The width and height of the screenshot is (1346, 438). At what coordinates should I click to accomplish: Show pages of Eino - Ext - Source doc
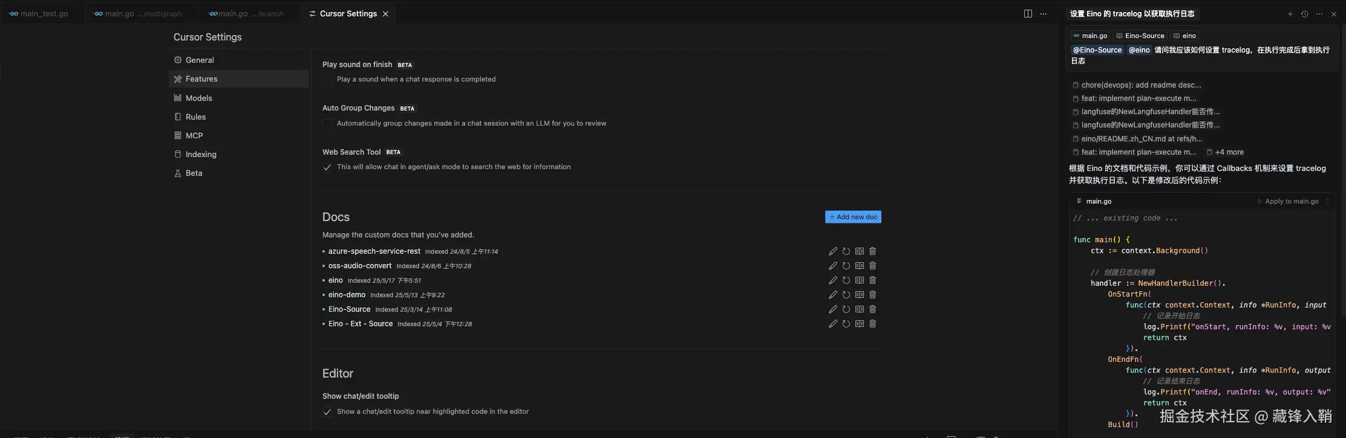click(x=859, y=324)
